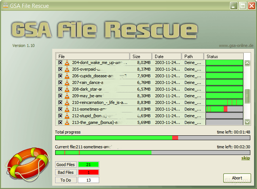Click the file list scrollbar thumb
Screen dimensions: 257x189
tap(247, 95)
